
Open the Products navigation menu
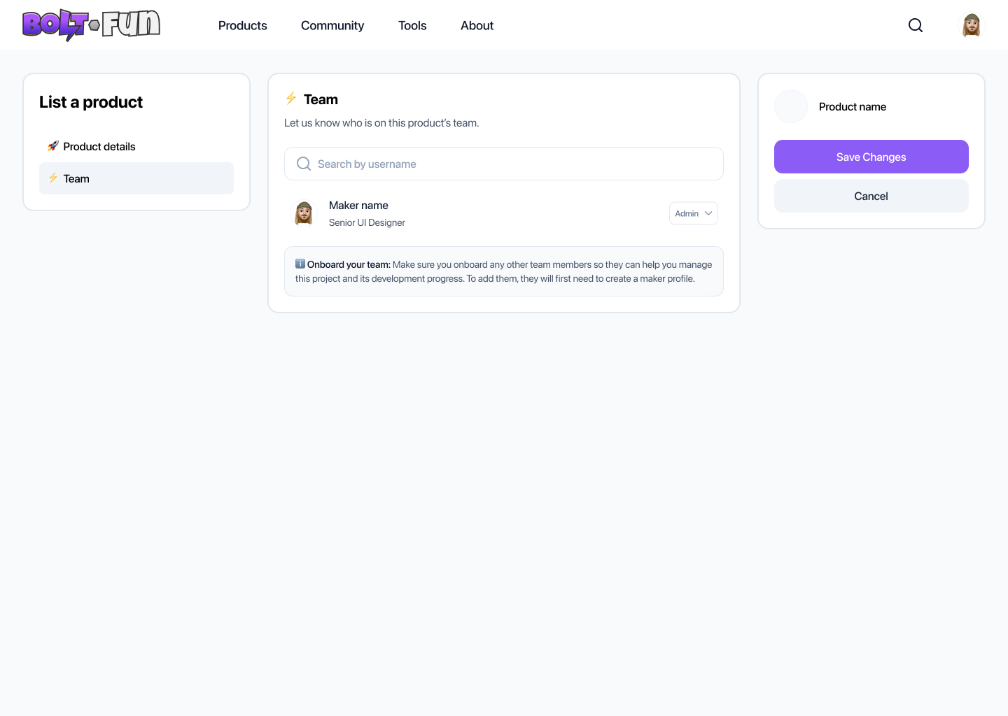pos(242,25)
